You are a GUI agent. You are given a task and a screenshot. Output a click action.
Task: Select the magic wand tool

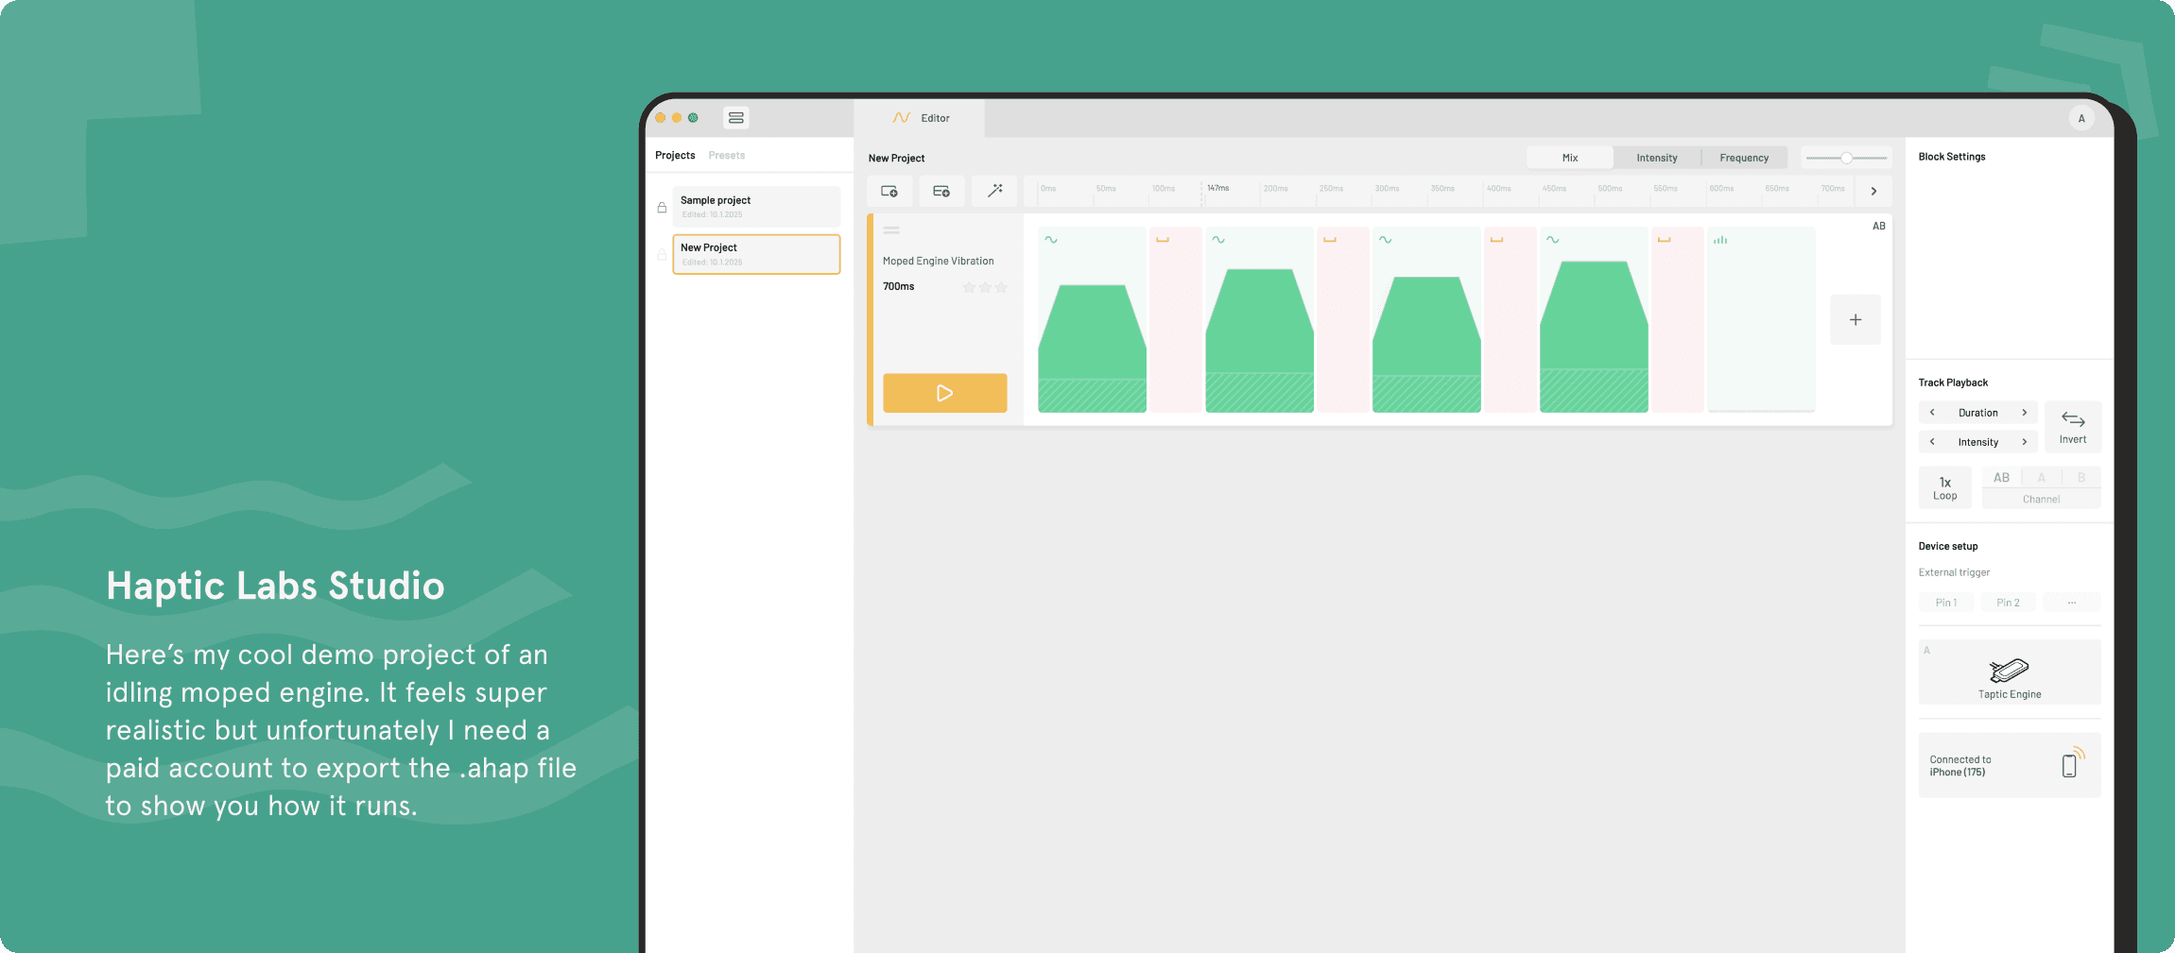pyautogui.click(x=994, y=191)
